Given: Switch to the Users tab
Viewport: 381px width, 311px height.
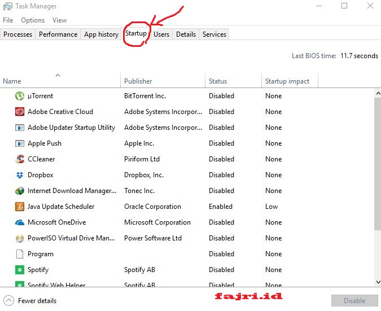Looking at the screenshot, I should pos(161,34).
